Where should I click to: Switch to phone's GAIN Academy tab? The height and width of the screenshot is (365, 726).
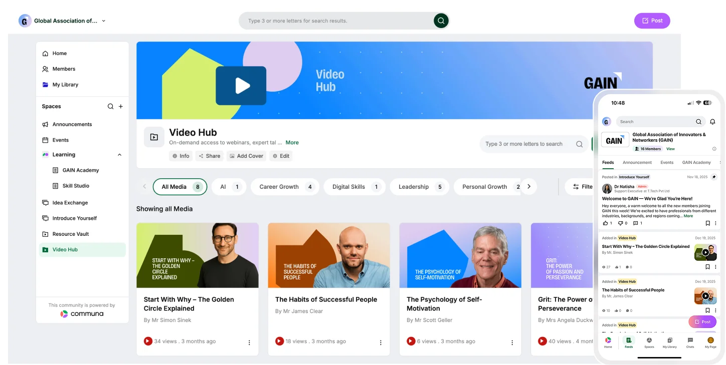696,162
